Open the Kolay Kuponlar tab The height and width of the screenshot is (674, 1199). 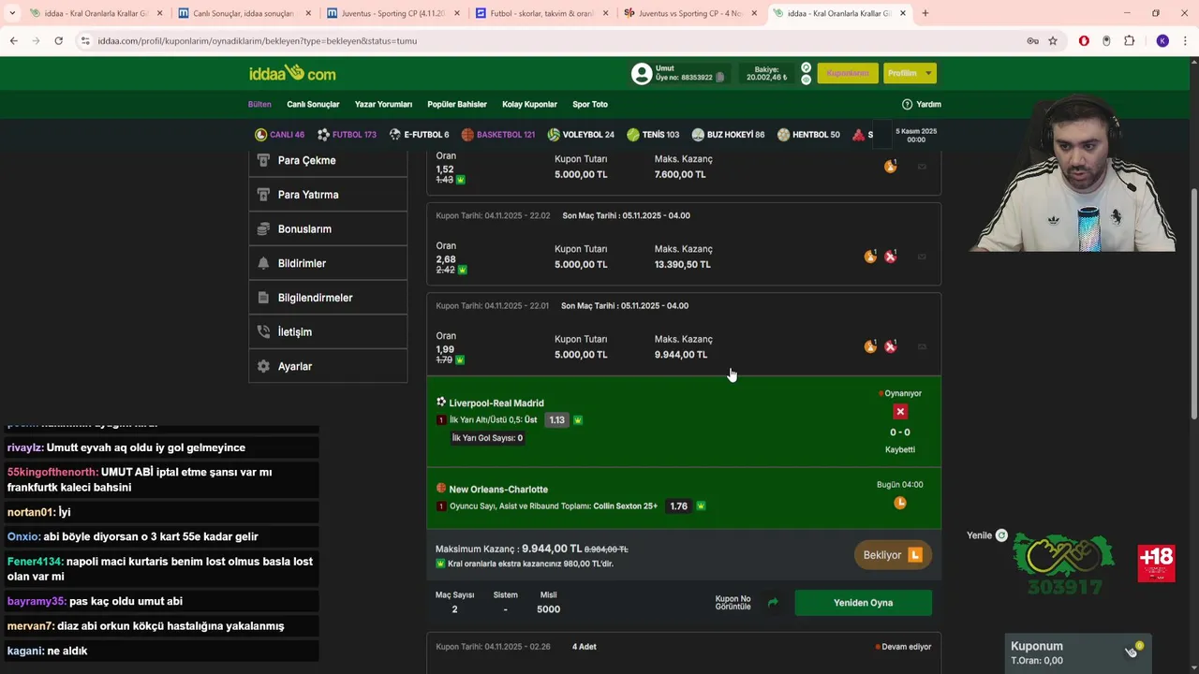click(x=529, y=104)
